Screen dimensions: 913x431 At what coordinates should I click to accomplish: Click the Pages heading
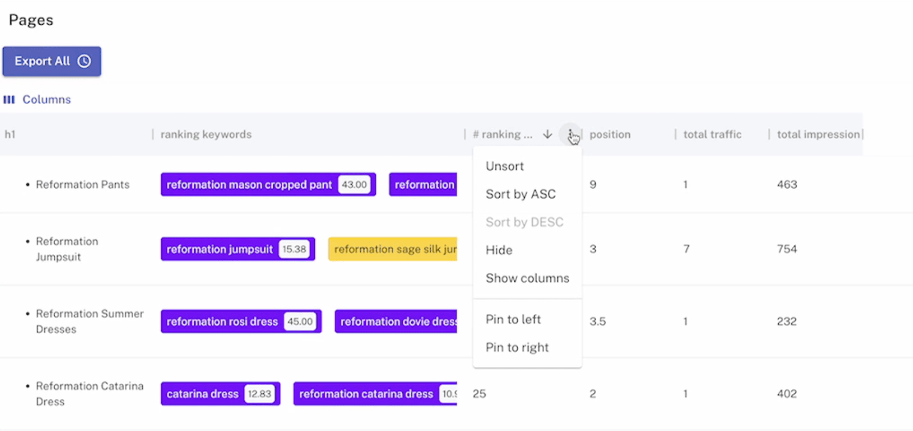point(31,20)
